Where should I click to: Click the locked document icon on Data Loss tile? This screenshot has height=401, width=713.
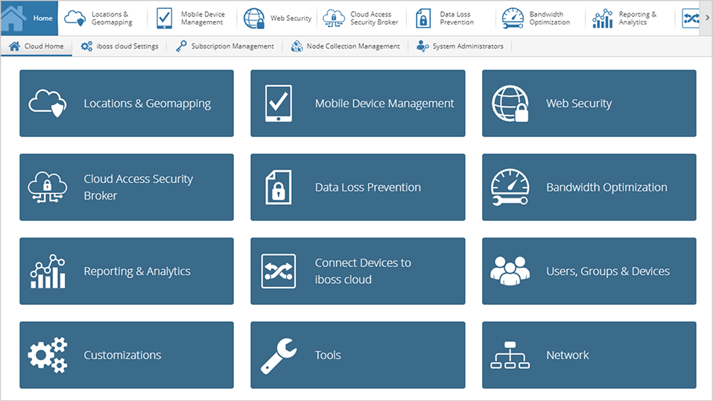click(279, 187)
